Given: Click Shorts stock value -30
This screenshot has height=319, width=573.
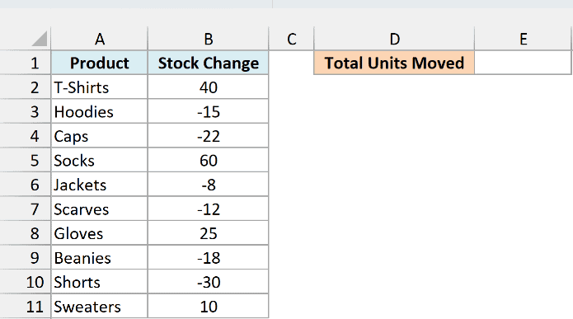Looking at the screenshot, I should [x=209, y=282].
